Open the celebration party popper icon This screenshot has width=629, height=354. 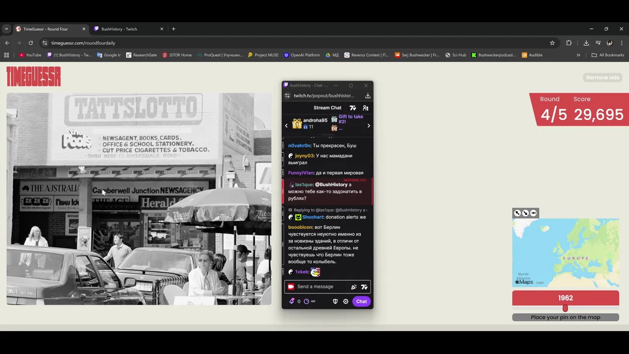pyautogui.click(x=354, y=287)
